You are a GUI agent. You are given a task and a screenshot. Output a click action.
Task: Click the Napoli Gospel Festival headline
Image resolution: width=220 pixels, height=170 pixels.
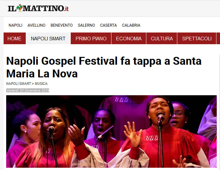[x=104, y=67]
